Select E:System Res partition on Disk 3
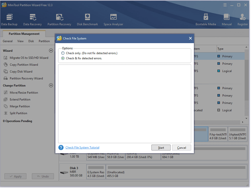Screen dimensions: 251x188 96,172
